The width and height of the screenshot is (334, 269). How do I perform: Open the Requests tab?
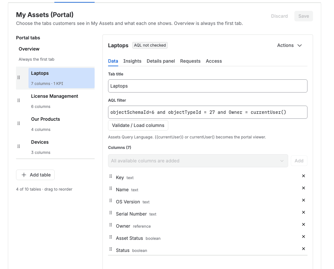pos(190,61)
